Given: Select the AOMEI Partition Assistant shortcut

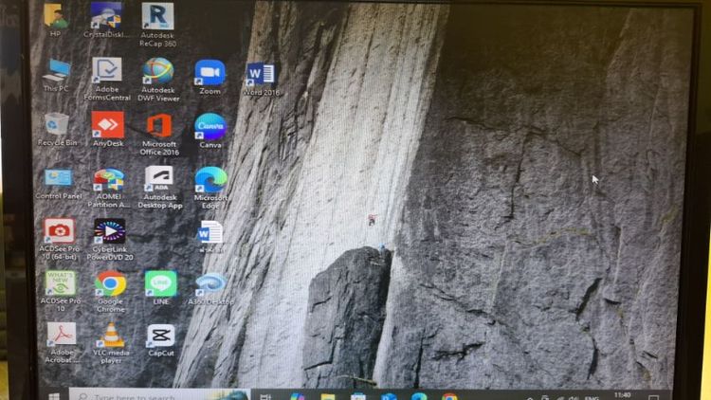Looking at the screenshot, I should [109, 188].
